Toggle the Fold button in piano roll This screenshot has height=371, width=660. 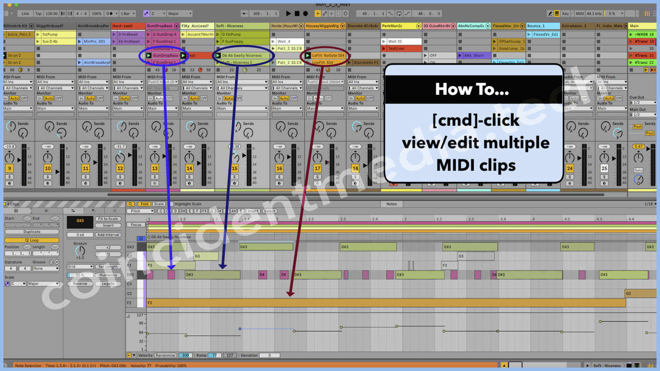(x=144, y=204)
